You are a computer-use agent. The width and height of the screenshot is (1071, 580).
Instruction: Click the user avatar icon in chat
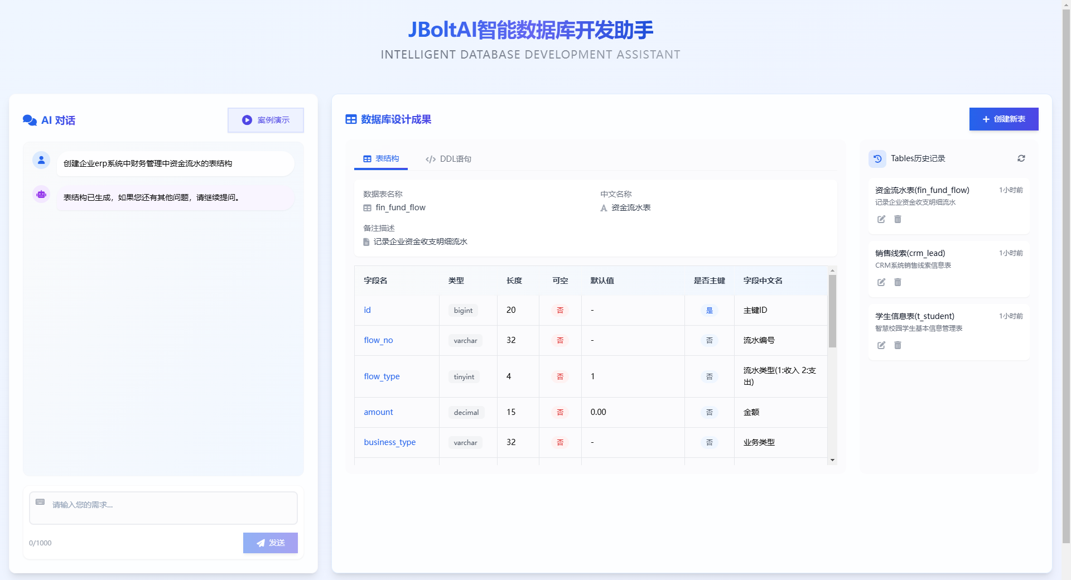pyautogui.click(x=41, y=160)
